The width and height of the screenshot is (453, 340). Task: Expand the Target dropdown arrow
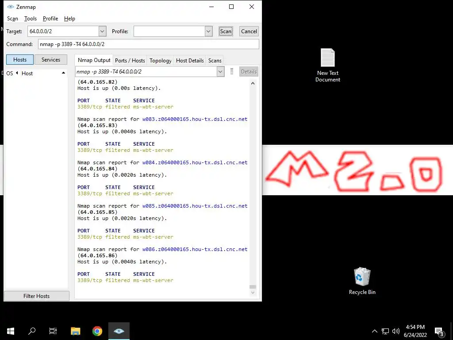pyautogui.click(x=102, y=31)
